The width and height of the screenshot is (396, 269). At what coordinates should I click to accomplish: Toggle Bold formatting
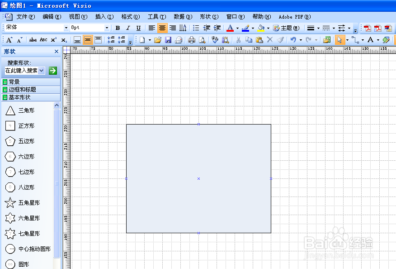pos(118,28)
